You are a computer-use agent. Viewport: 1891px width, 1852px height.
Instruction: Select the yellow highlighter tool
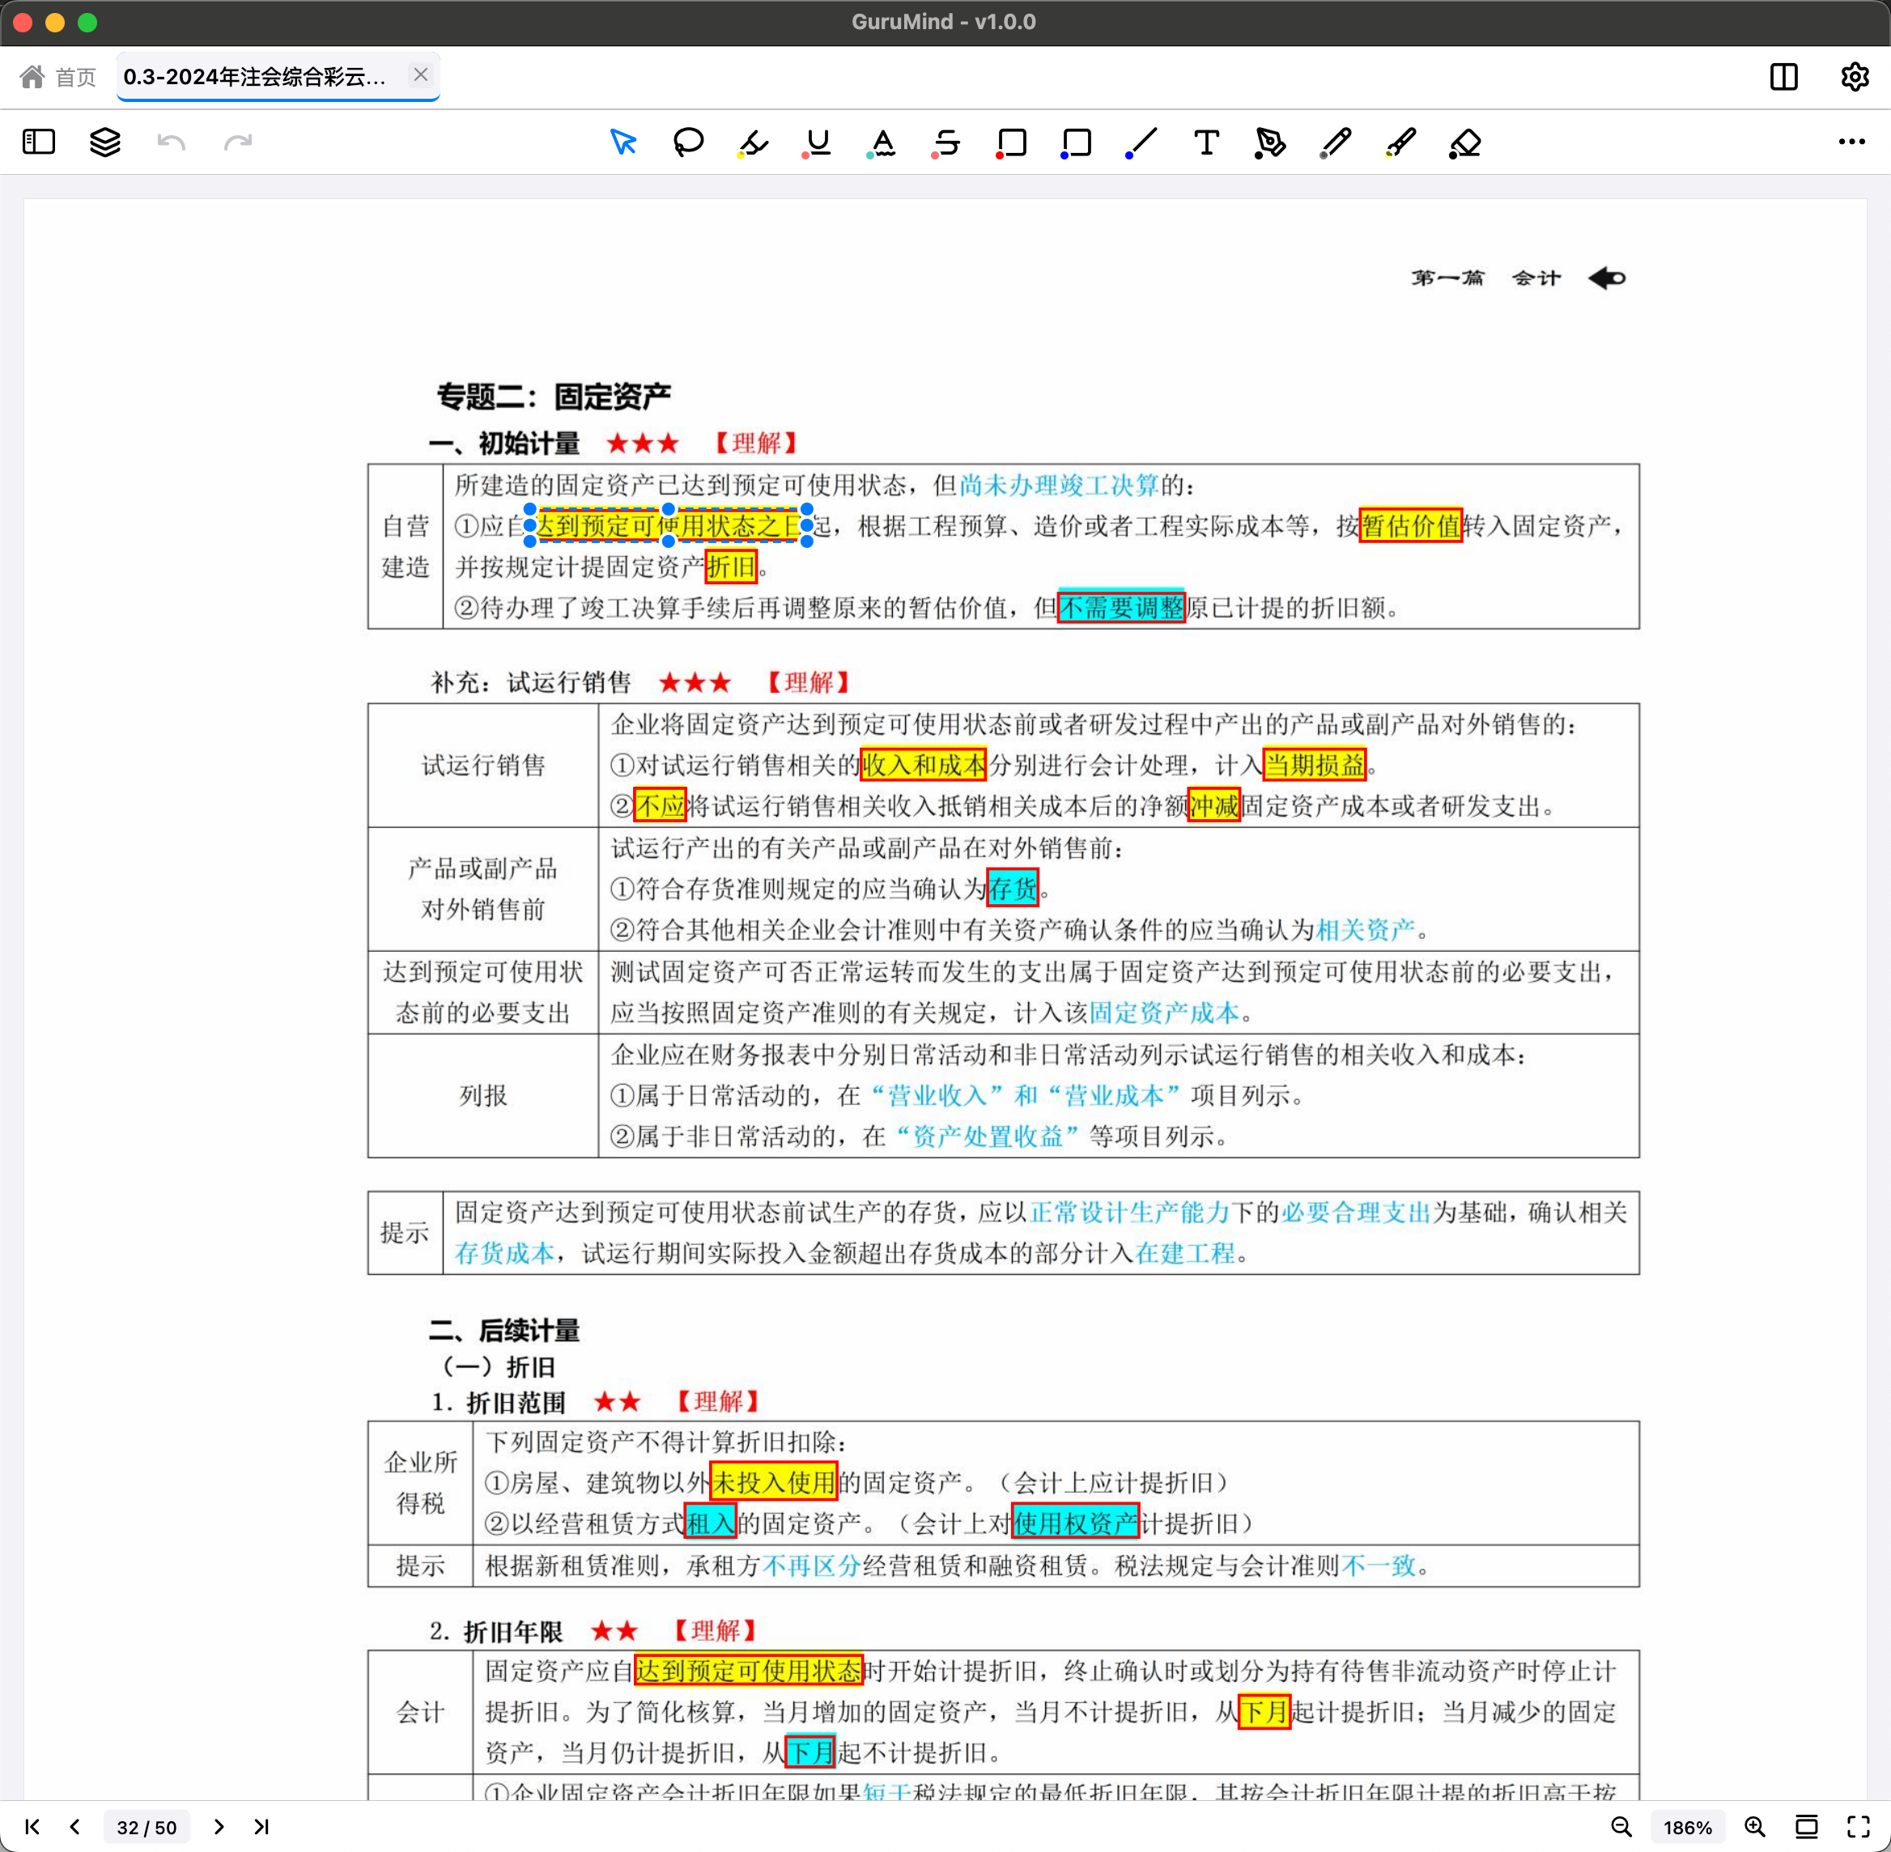(753, 143)
